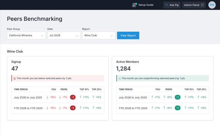Click up arrow beside +7% YOU in Active Members July row
This screenshot has width=220, height=135.
[152, 97]
